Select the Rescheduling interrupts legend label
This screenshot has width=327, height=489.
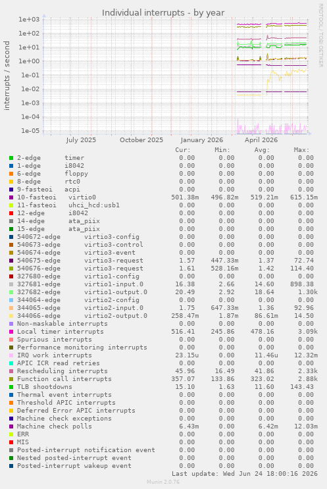(63, 371)
